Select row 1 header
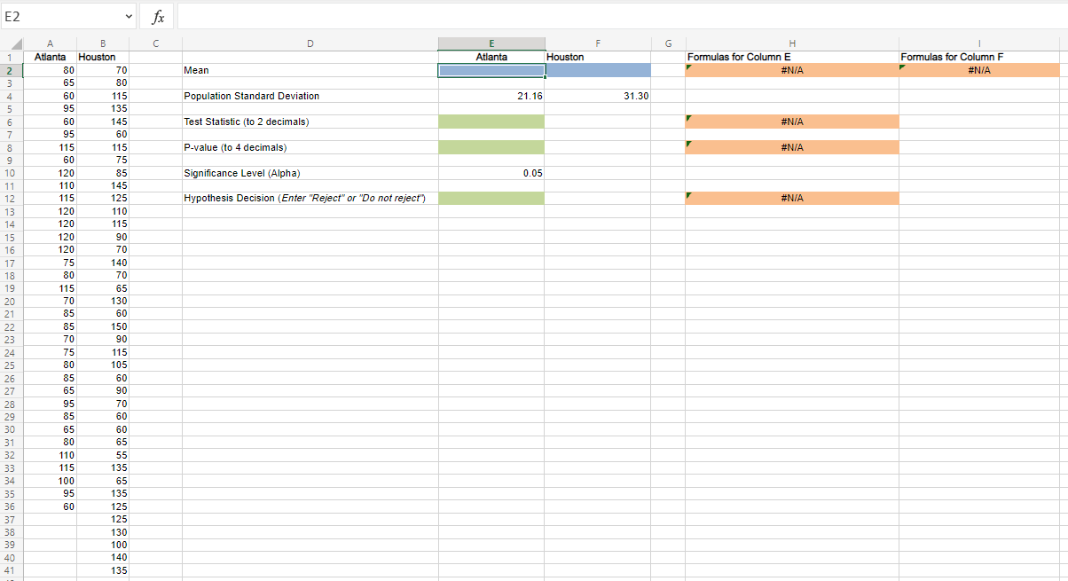The width and height of the screenshot is (1068, 581). pyautogui.click(x=12, y=57)
